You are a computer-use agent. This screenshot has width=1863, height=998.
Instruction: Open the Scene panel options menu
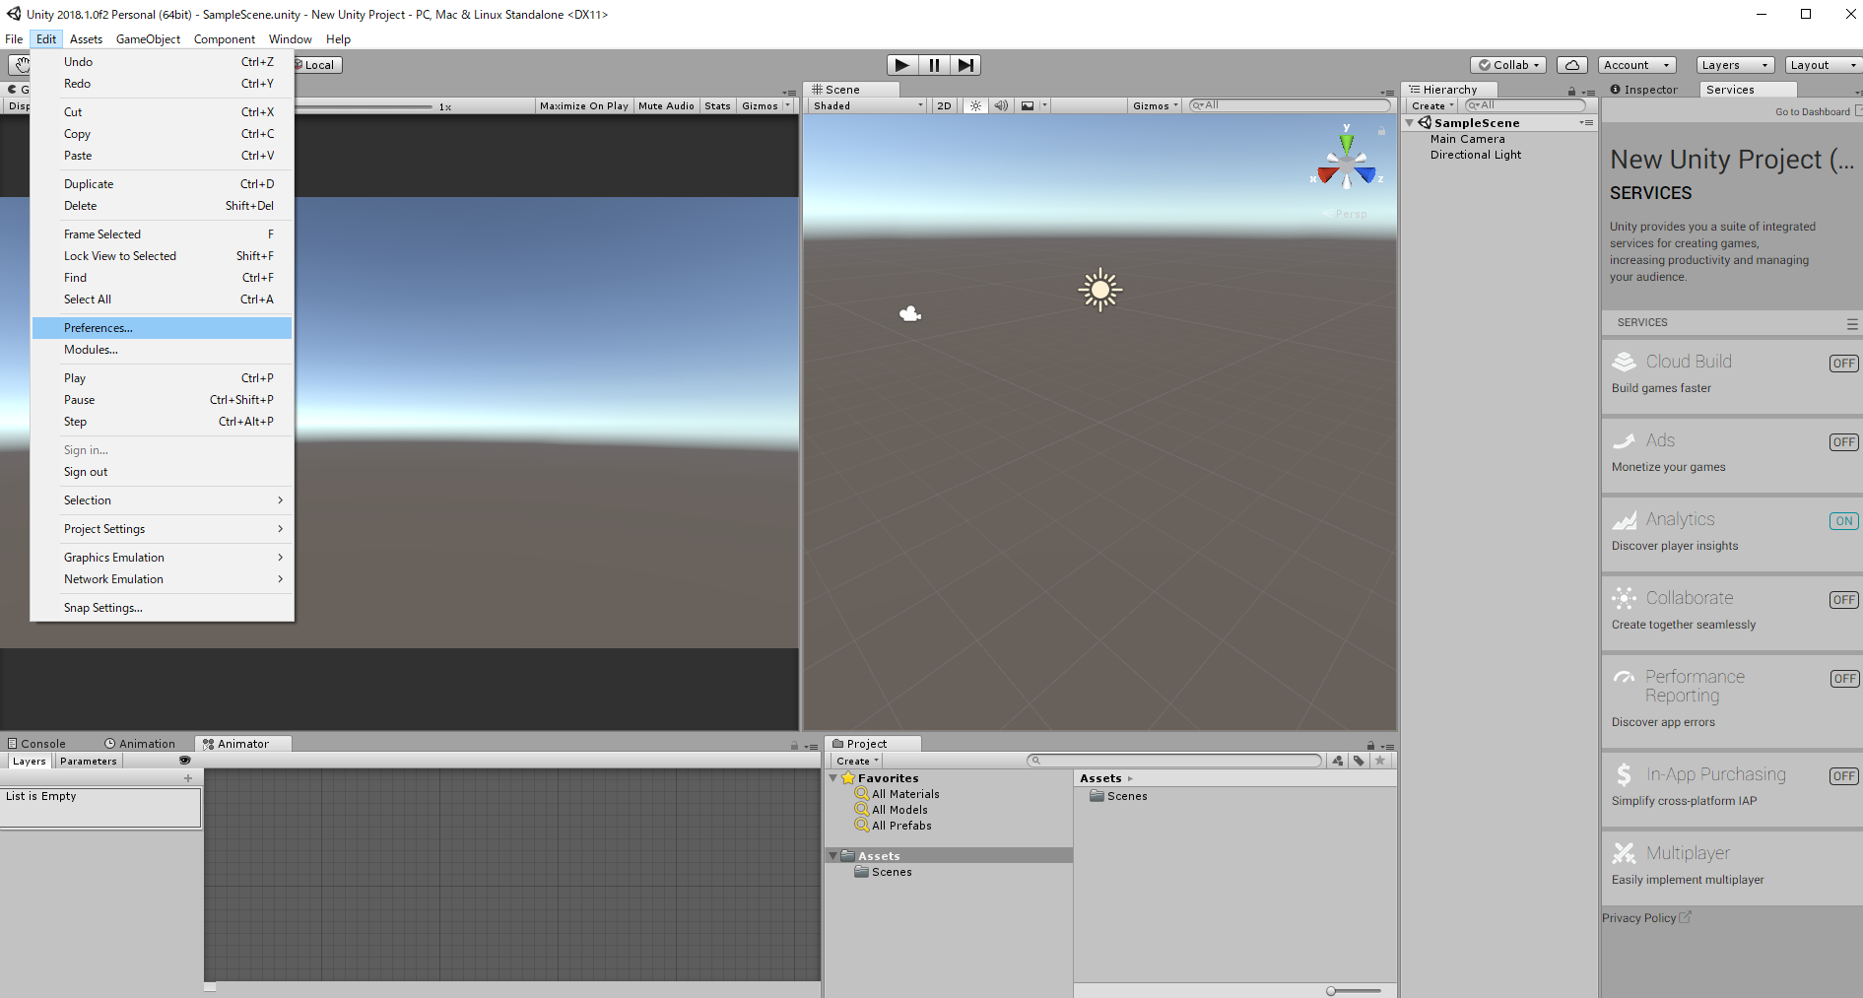pos(1387,92)
